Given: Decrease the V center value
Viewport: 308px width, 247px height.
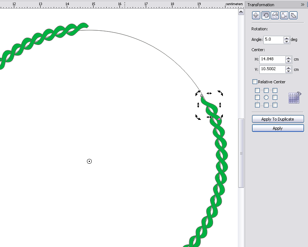Looking at the screenshot, I should 288,71.
